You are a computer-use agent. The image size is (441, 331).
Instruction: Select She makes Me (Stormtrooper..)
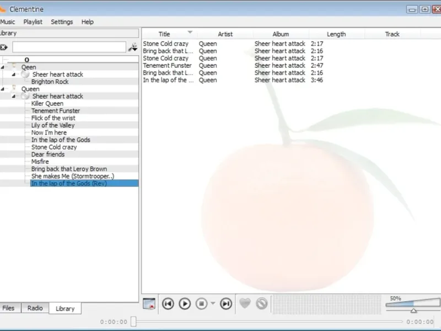tap(73, 176)
